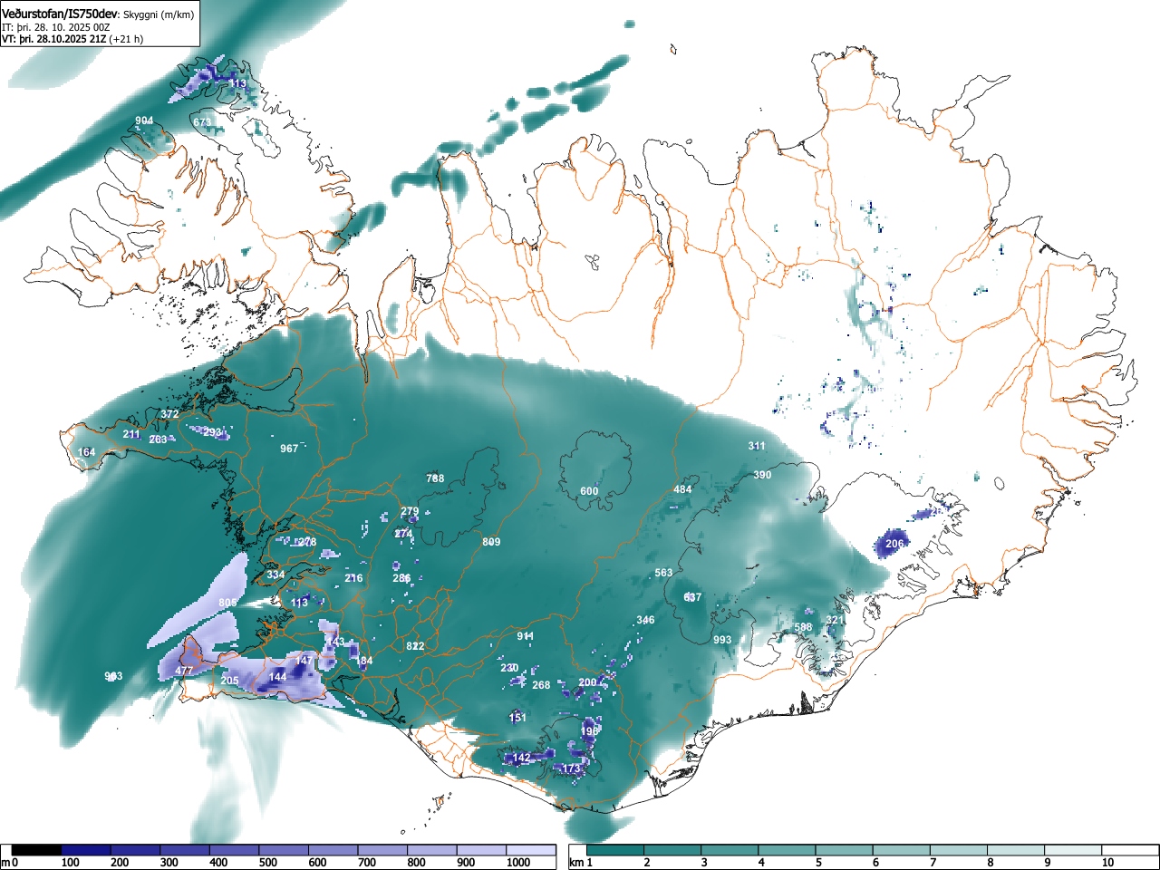Screen dimensions: 1160x870
Task: Click the 206 value on the blue patch
Action: [x=894, y=544]
